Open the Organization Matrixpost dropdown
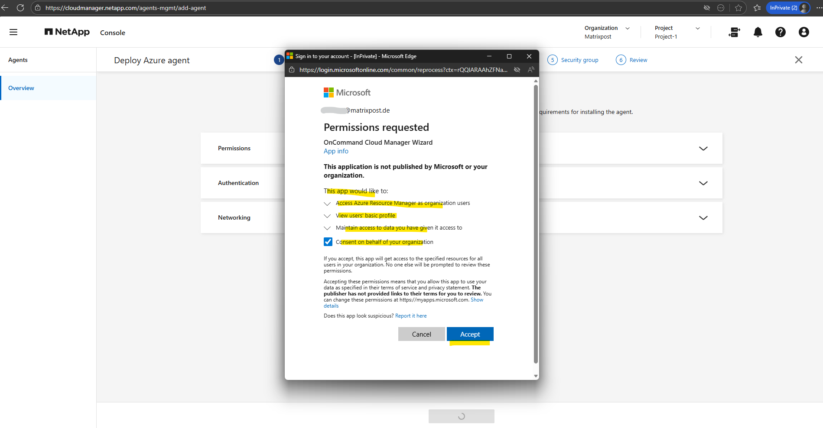Image resolution: width=823 pixels, height=428 pixels. [x=607, y=32]
